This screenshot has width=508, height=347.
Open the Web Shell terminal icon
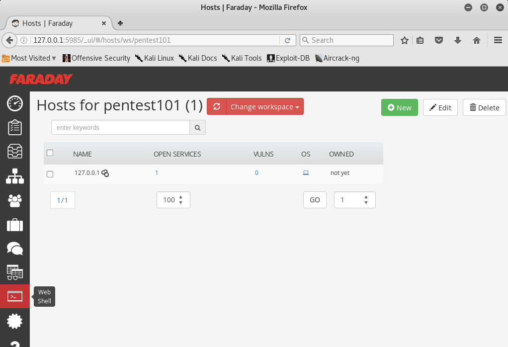(x=15, y=296)
